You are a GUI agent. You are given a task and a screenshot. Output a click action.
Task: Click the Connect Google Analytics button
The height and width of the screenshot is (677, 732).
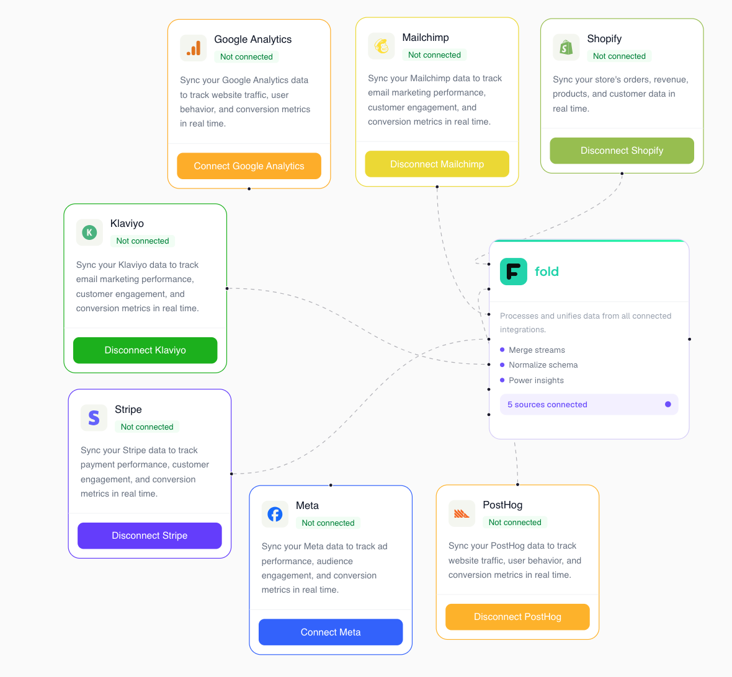click(249, 166)
